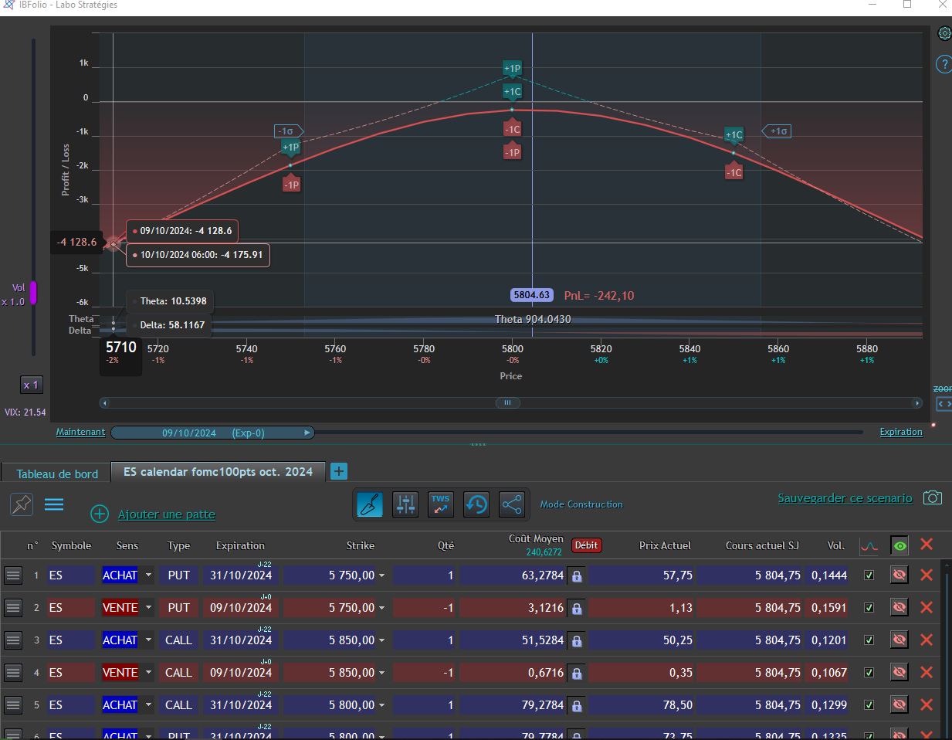Click the scrollbar left arrow under chart
The image size is (952, 740).
[x=105, y=402]
